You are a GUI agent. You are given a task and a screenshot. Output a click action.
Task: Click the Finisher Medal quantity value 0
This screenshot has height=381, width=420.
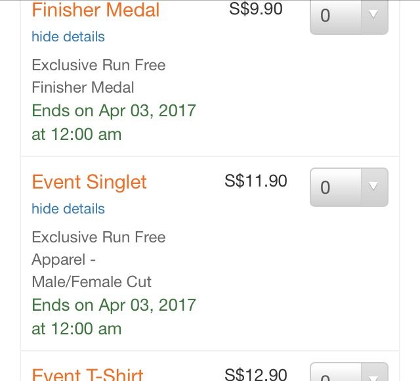[x=325, y=16]
